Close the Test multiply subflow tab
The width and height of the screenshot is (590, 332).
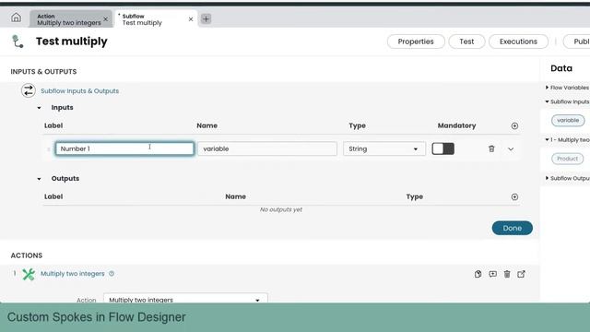click(x=191, y=18)
